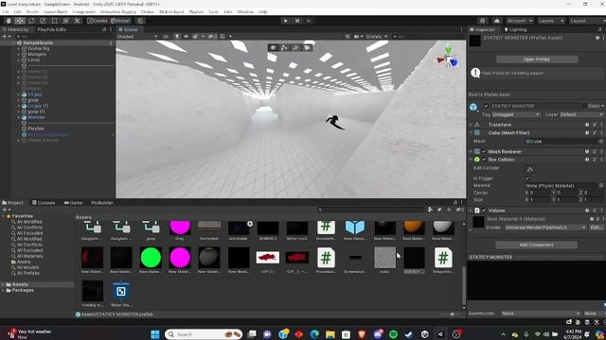Click the Hierarchy create plus button
Image resolution: width=606 pixels, height=340 pixels.
pos(5,37)
